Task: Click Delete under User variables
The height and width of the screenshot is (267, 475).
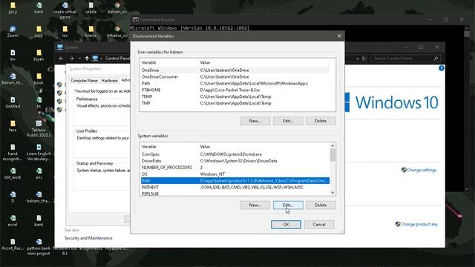Action: tap(321, 121)
